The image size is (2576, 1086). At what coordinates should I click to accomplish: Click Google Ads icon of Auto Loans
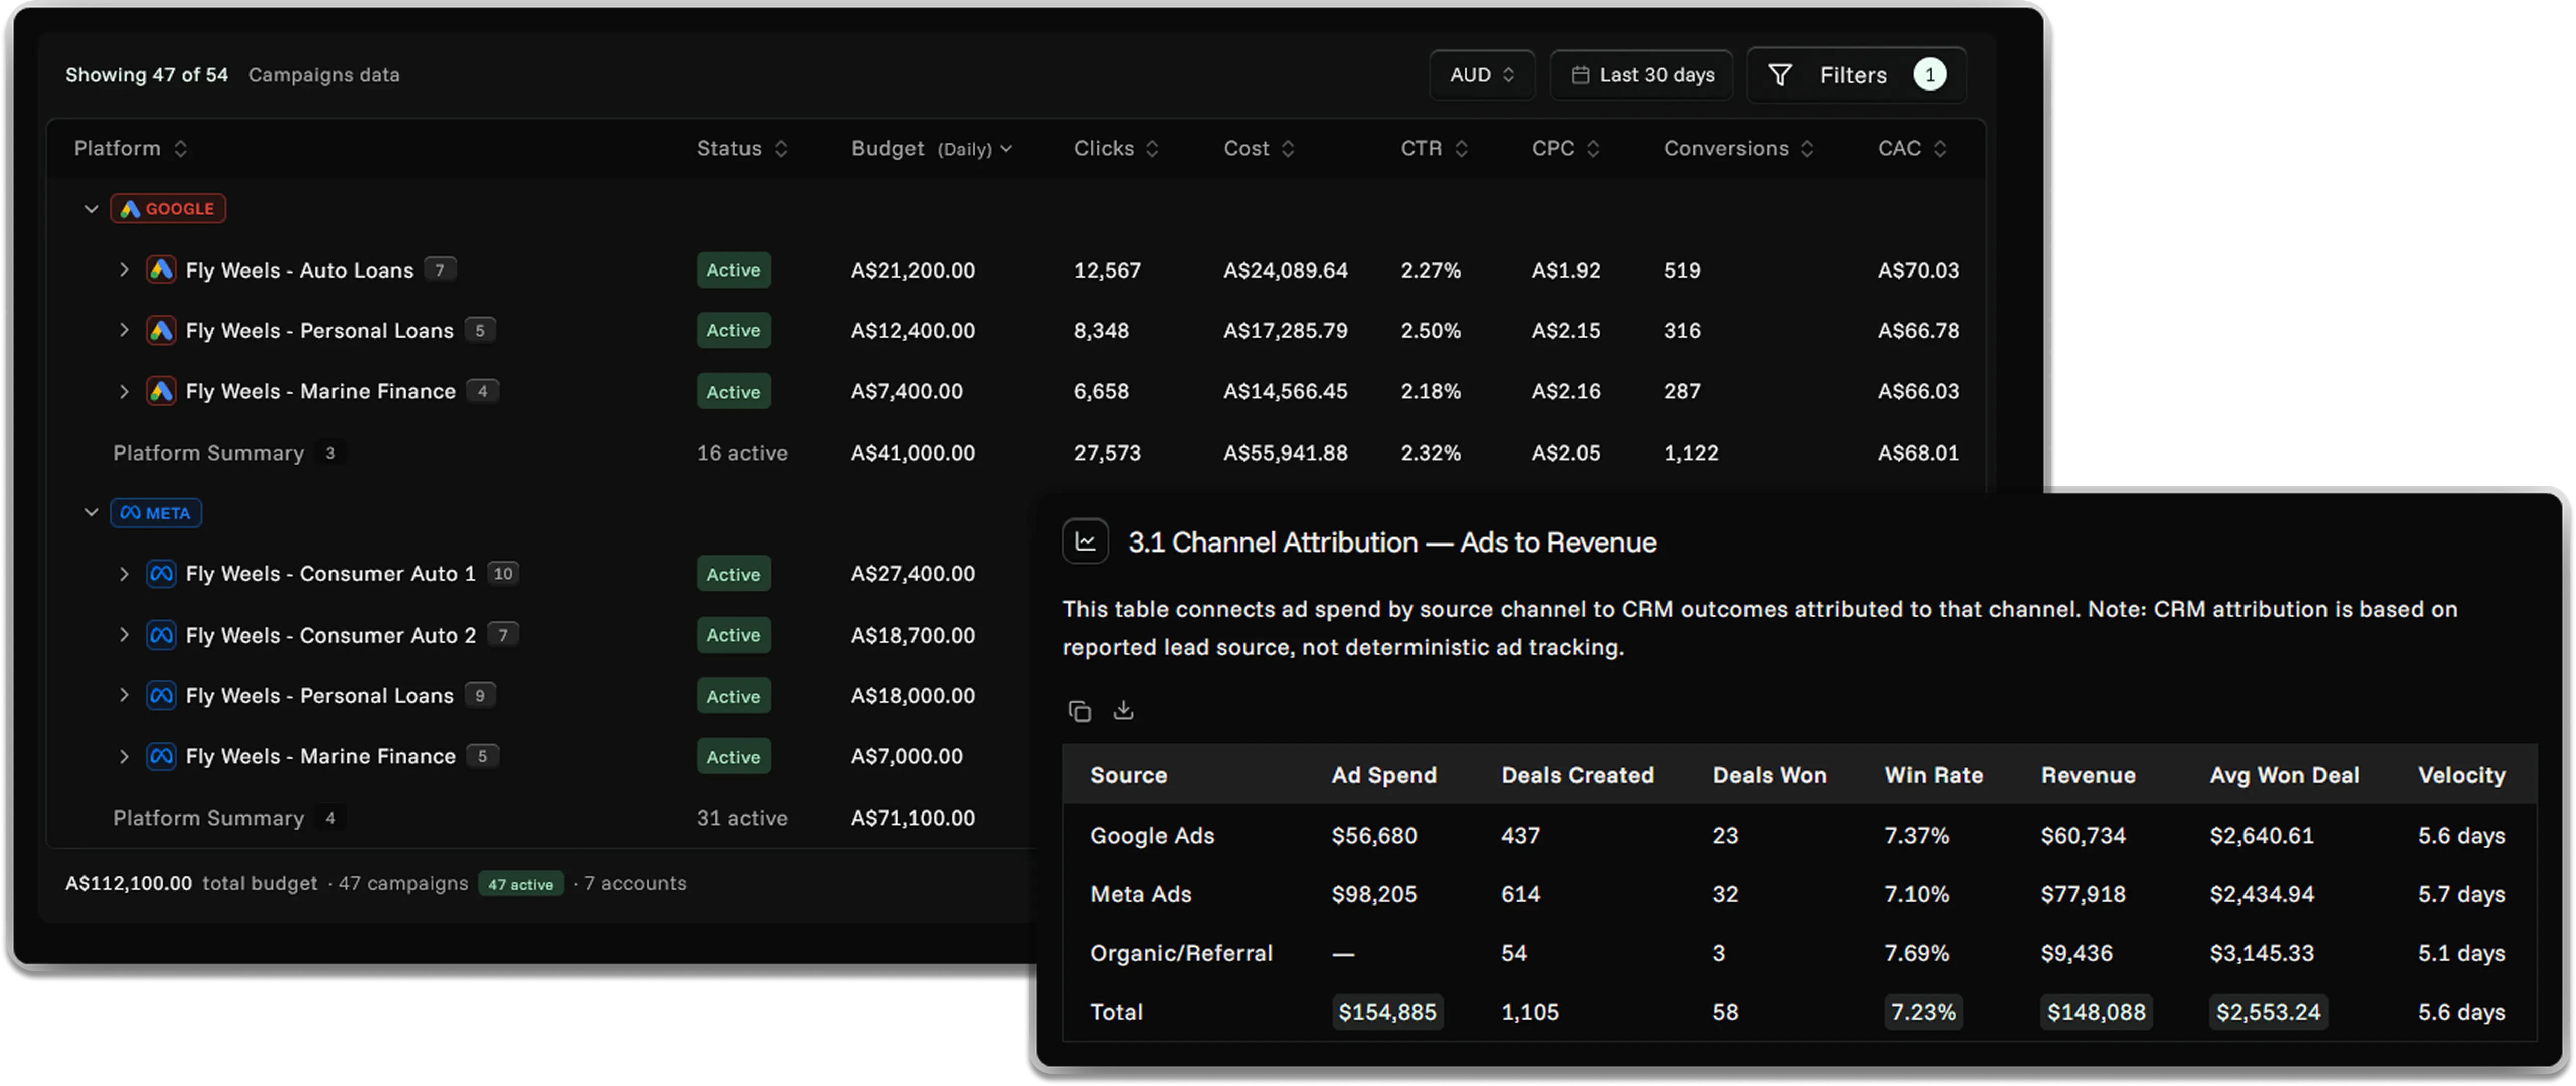click(x=161, y=270)
